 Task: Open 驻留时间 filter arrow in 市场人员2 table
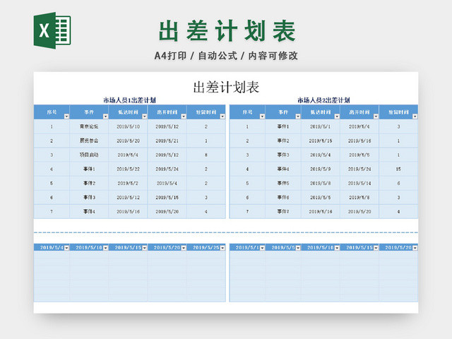415,117
